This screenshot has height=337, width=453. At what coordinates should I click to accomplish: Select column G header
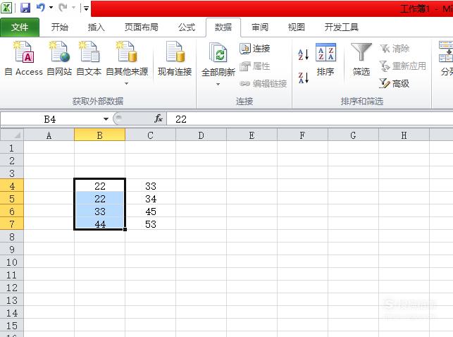(353, 135)
